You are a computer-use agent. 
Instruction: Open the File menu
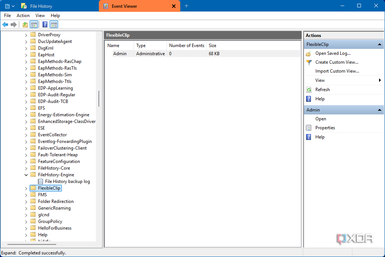tap(7, 16)
